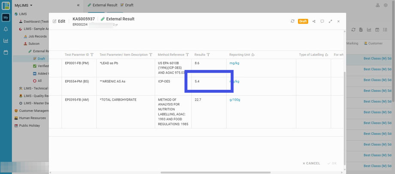Click the *LEAD as Pb description cell
Viewport: 395px width, 174px height.
pos(126,68)
